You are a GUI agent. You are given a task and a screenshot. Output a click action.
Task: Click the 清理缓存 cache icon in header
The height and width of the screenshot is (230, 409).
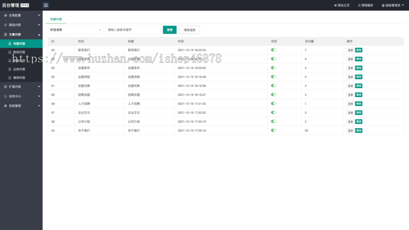[359, 5]
